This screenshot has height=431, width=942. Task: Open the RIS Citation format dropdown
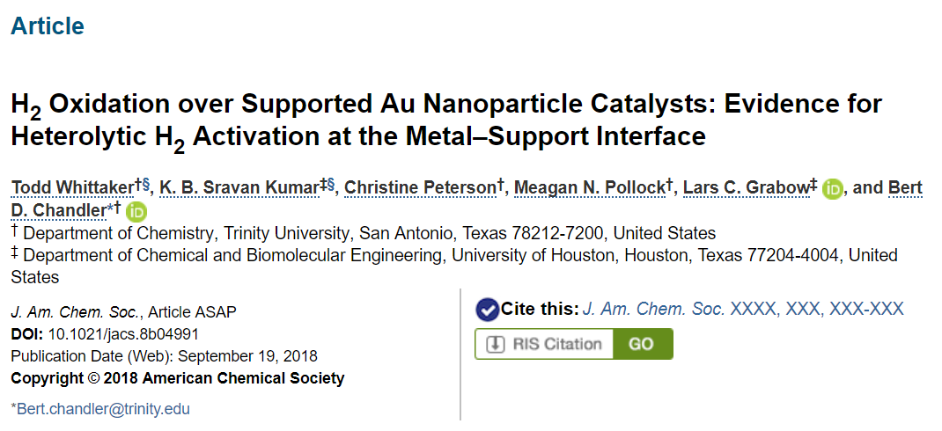pyautogui.click(x=544, y=344)
